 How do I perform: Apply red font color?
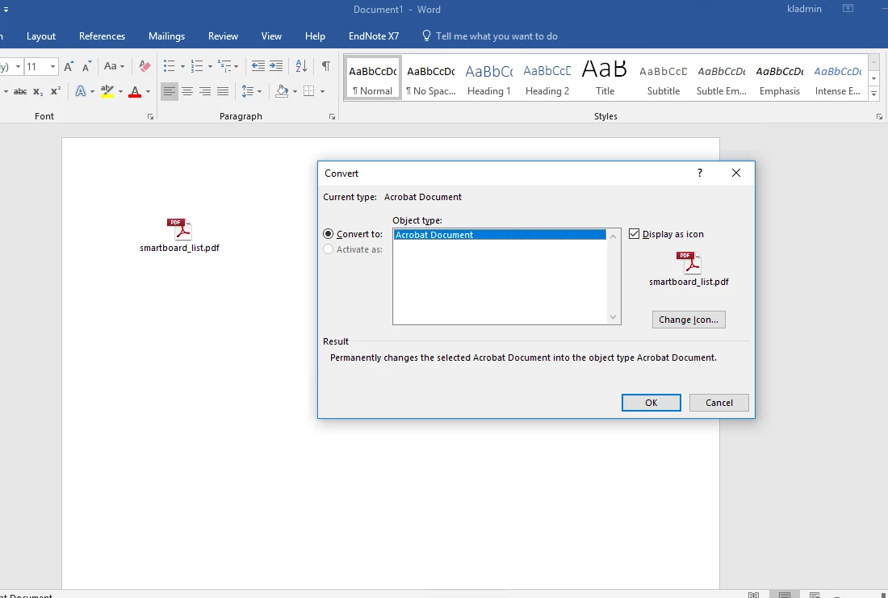click(135, 91)
